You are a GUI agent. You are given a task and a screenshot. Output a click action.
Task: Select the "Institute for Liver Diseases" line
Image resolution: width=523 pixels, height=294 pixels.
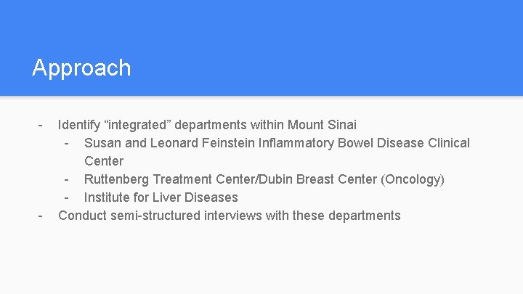point(161,197)
